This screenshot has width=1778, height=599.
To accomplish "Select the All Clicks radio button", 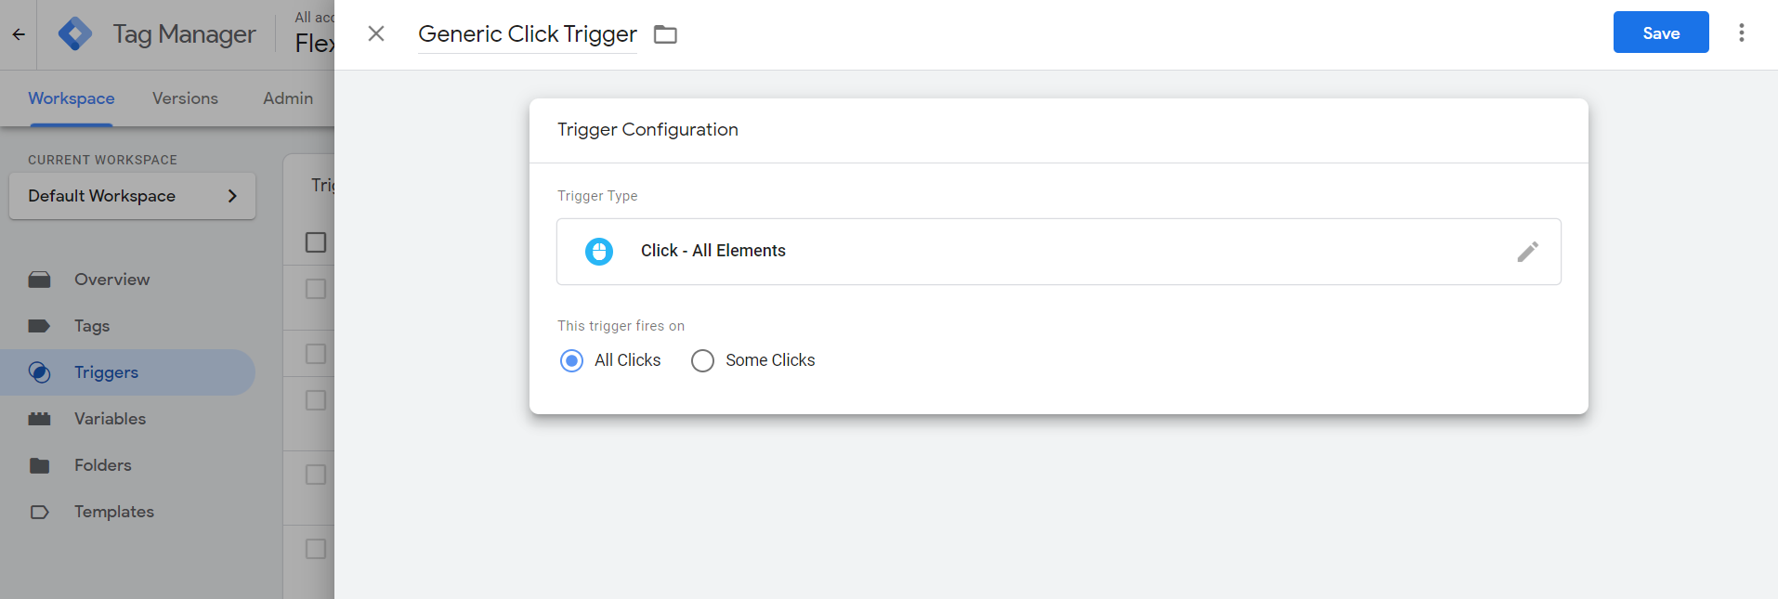I will [x=571, y=360].
